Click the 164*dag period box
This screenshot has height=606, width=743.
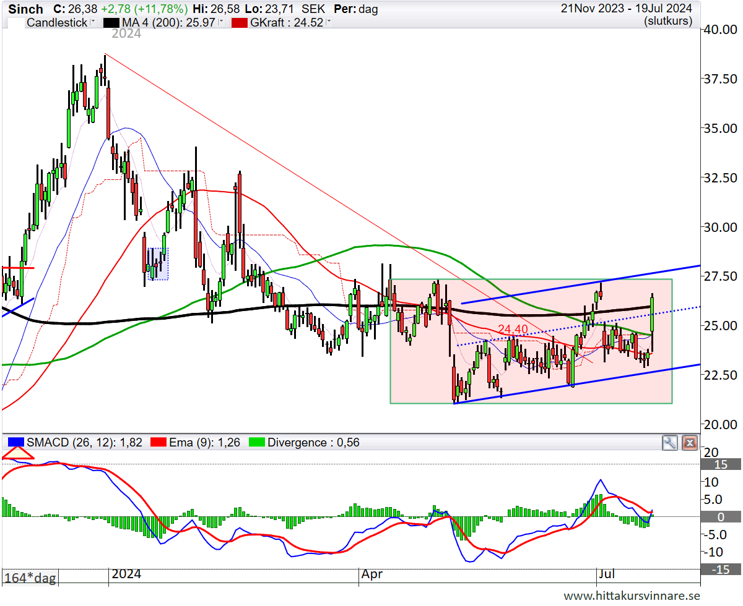(30, 578)
